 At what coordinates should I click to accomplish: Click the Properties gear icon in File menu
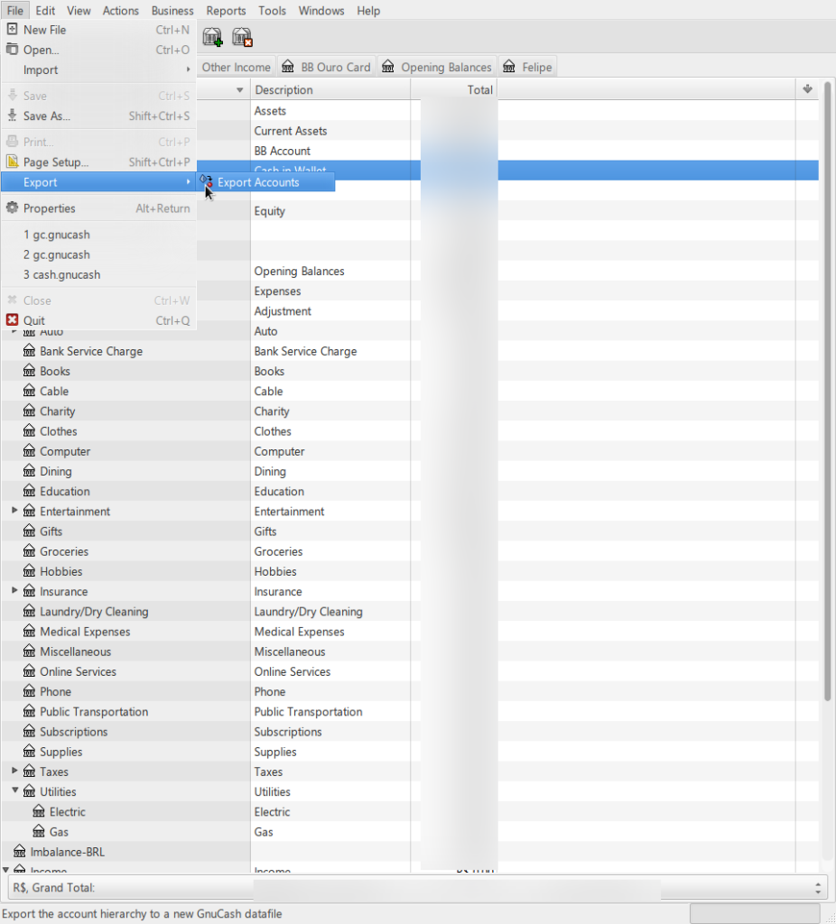12,208
